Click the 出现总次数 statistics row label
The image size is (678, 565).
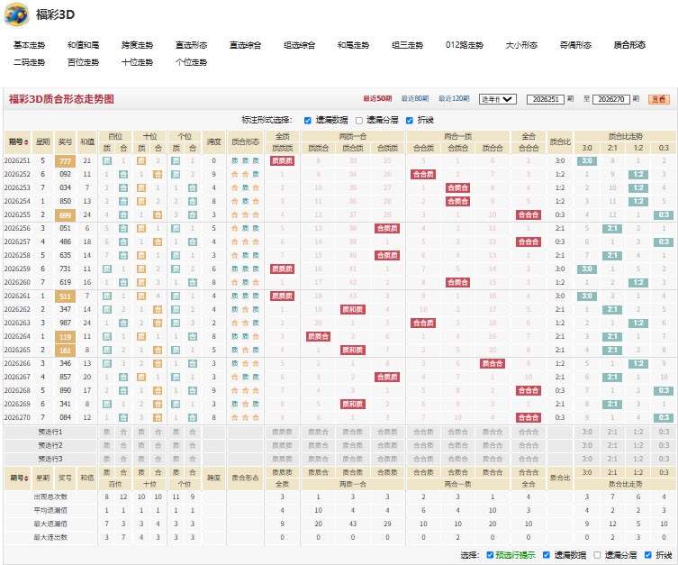point(50,497)
